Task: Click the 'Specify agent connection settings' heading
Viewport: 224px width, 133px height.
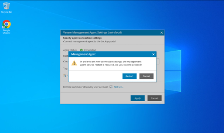Action: [x=82, y=38]
